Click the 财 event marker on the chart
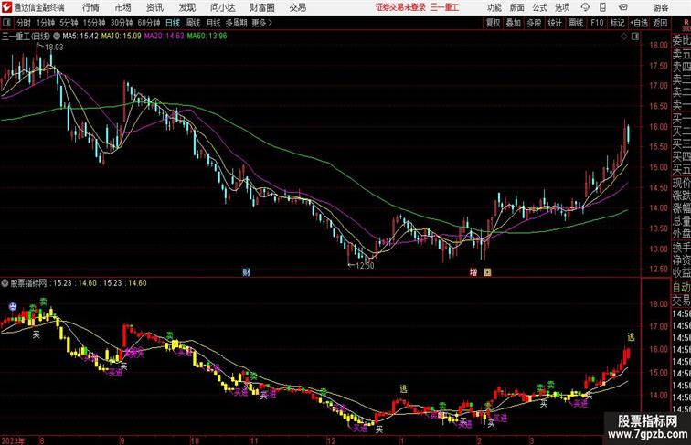The height and width of the screenshot is (445, 691). tap(247, 272)
